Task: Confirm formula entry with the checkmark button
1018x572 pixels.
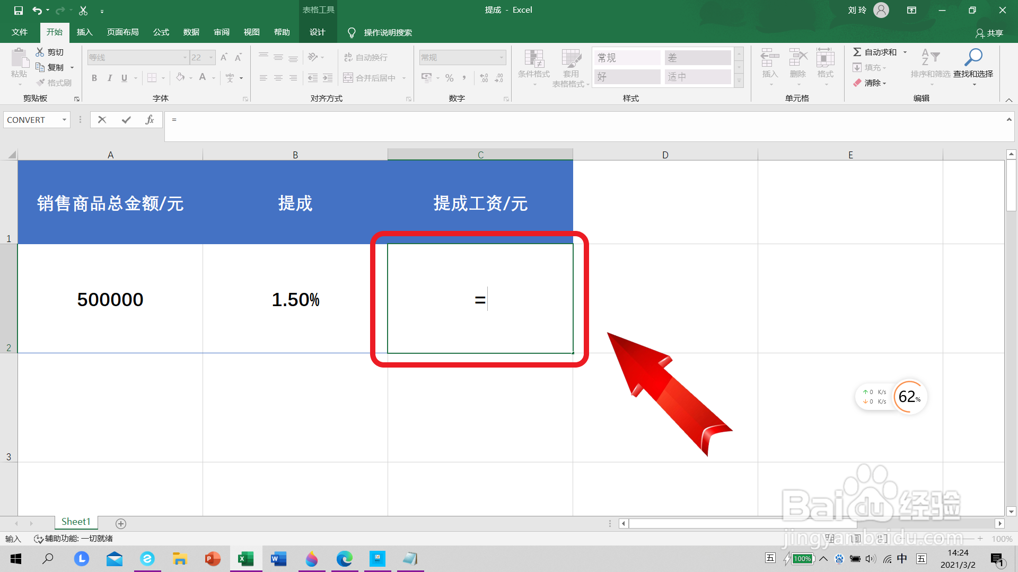Action: point(126,119)
